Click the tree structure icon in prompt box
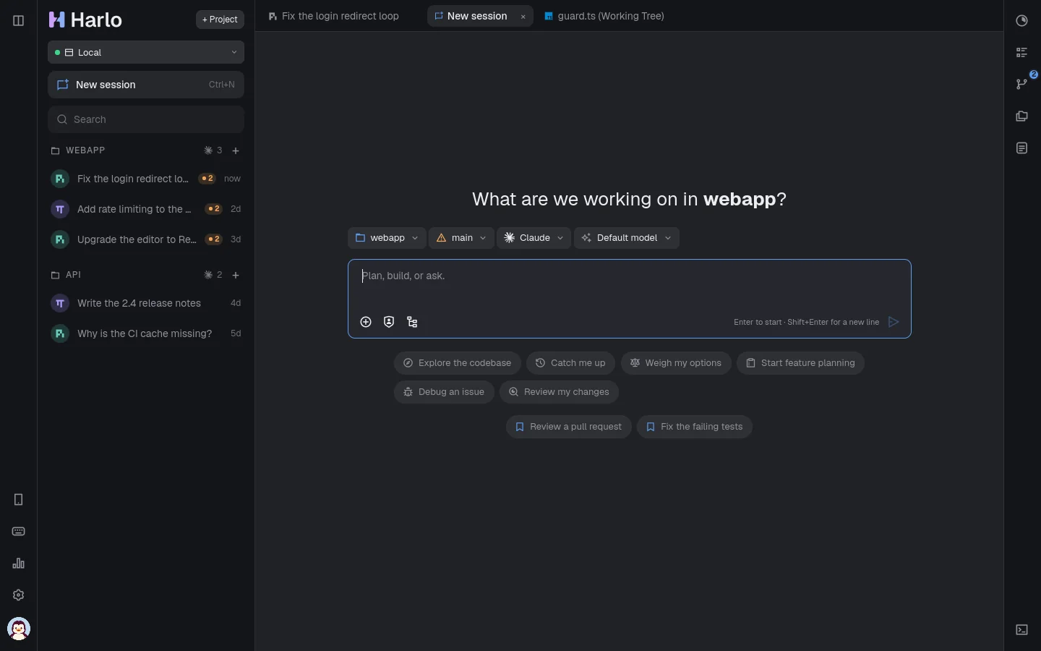This screenshot has width=1041, height=651. coord(412,322)
